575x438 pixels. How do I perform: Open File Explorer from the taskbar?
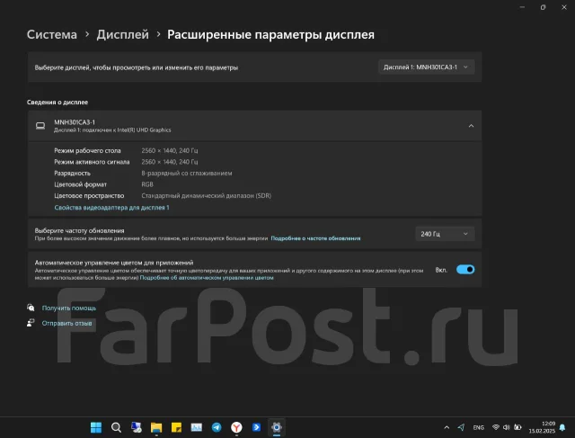click(x=156, y=427)
